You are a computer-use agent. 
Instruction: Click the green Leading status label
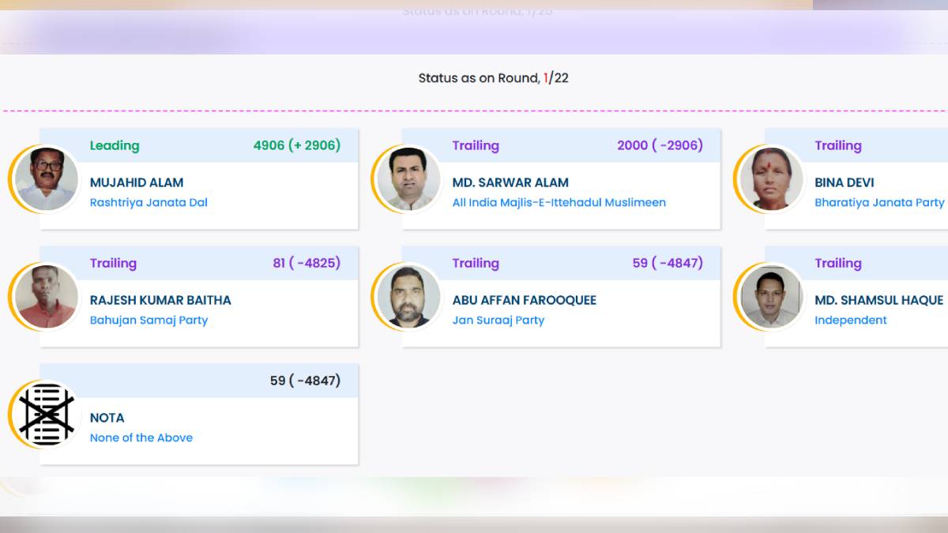[114, 146]
